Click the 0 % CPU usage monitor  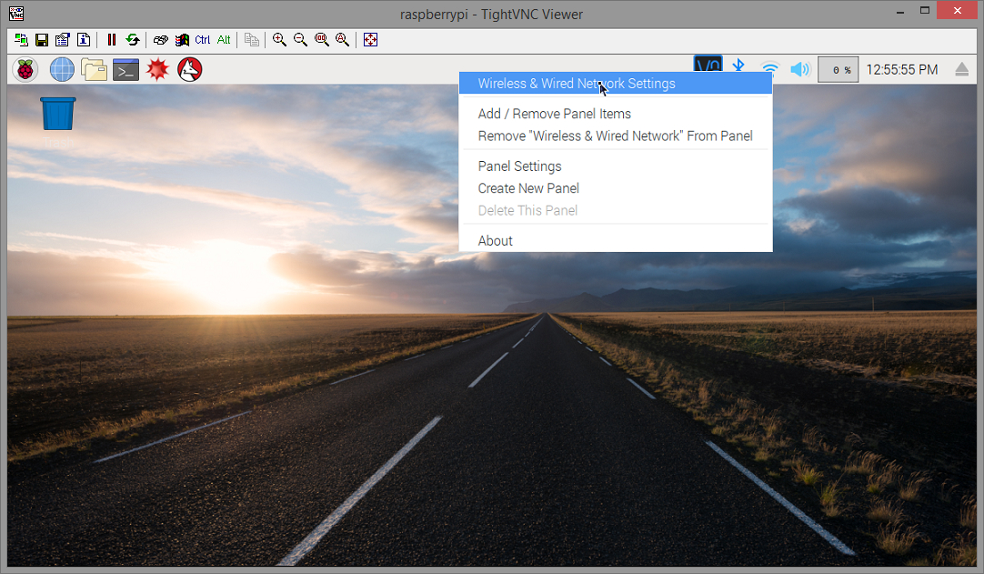(x=838, y=70)
